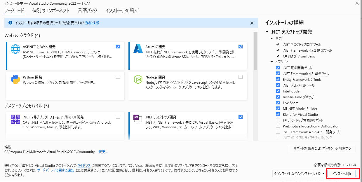Click the workload list vertical scrollbar
The height and width of the screenshot is (182, 362).
(x=256, y=51)
